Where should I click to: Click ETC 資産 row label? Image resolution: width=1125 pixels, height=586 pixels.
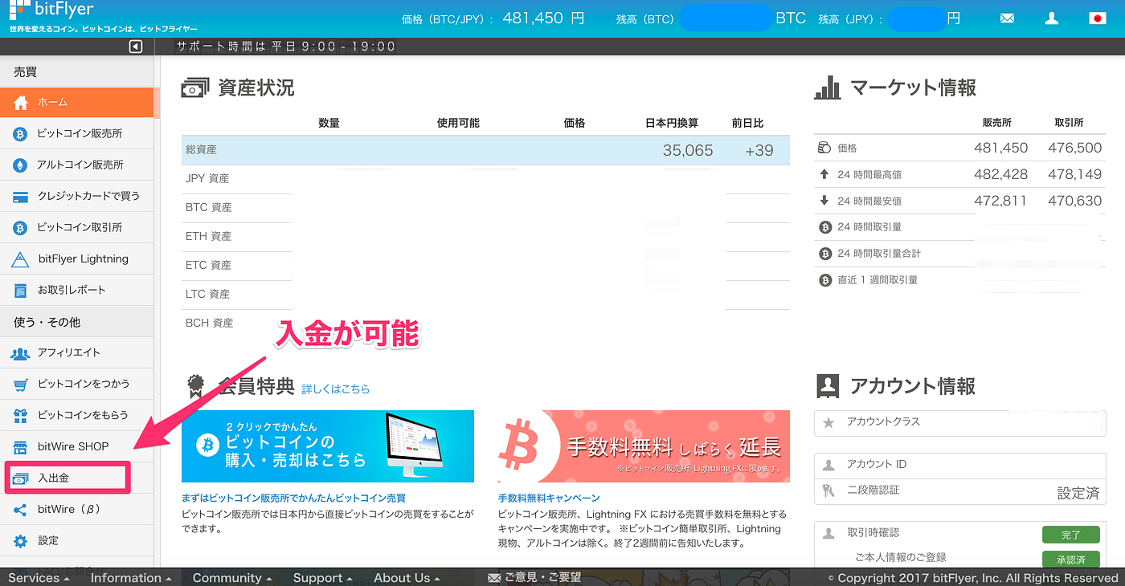208,266
